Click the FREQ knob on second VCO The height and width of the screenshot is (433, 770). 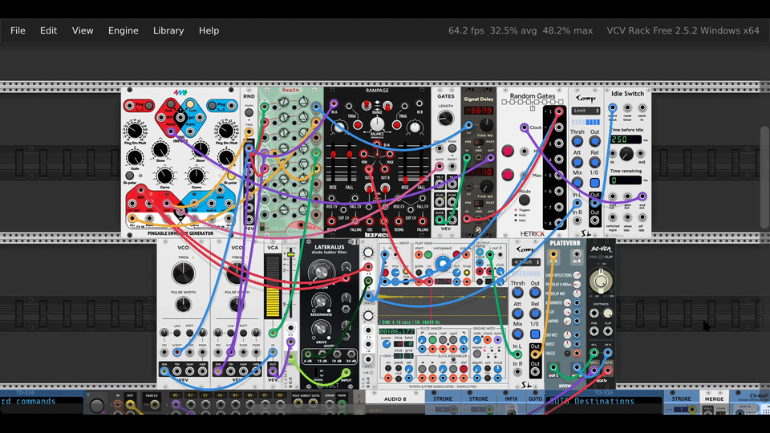237,273
